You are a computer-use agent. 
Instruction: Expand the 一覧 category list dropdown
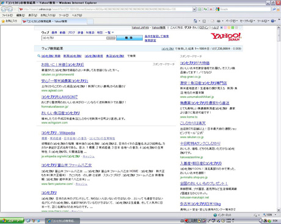pos(109,32)
